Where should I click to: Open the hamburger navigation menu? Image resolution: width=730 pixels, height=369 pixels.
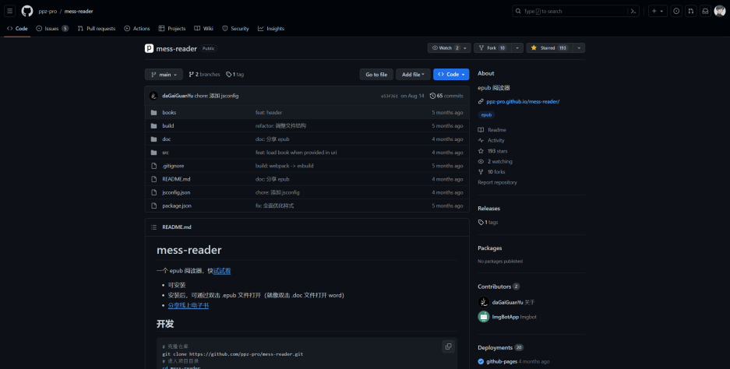10,11
